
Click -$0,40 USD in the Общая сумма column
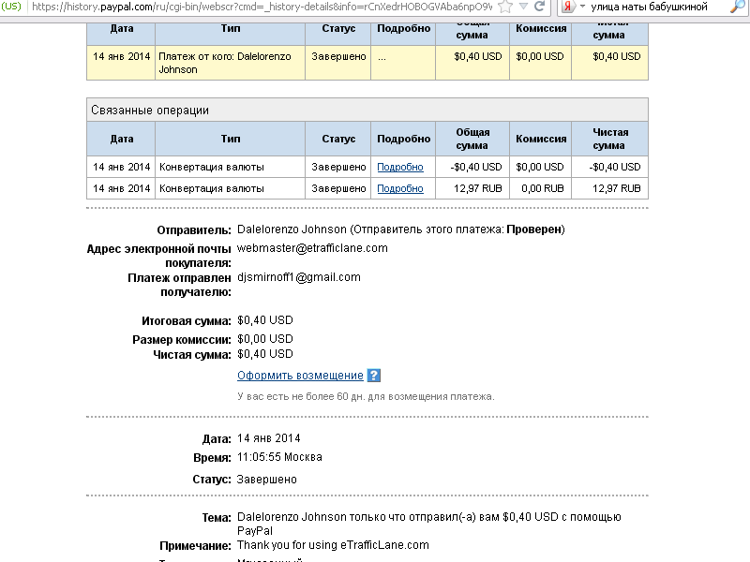point(476,167)
